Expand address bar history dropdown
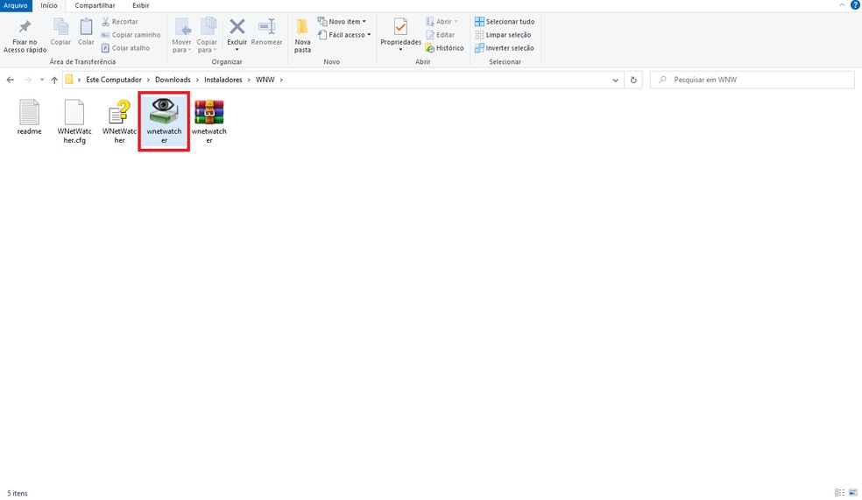Image resolution: width=862 pixels, height=500 pixels. [x=615, y=80]
